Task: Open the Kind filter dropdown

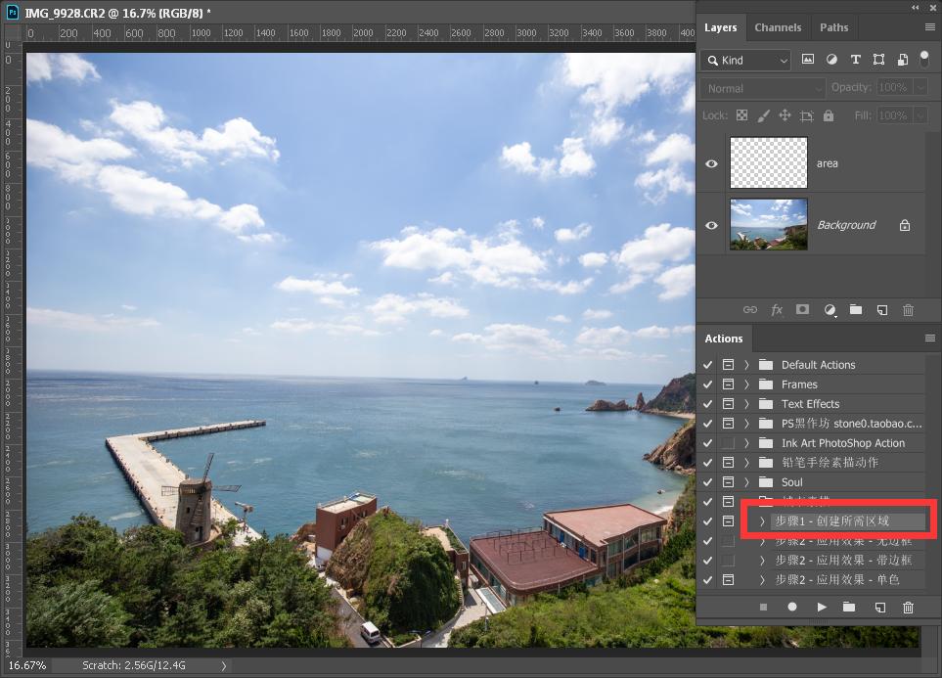Action: (745, 60)
